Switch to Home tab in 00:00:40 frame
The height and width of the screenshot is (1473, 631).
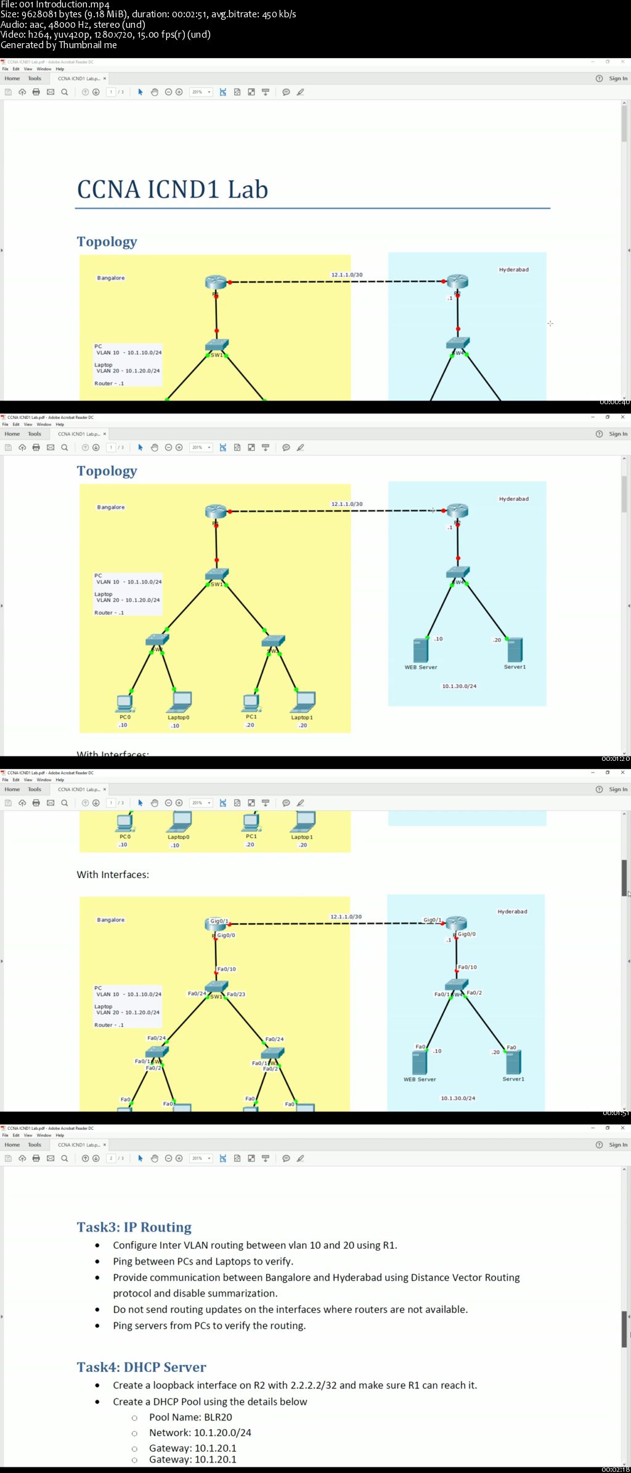12,78
